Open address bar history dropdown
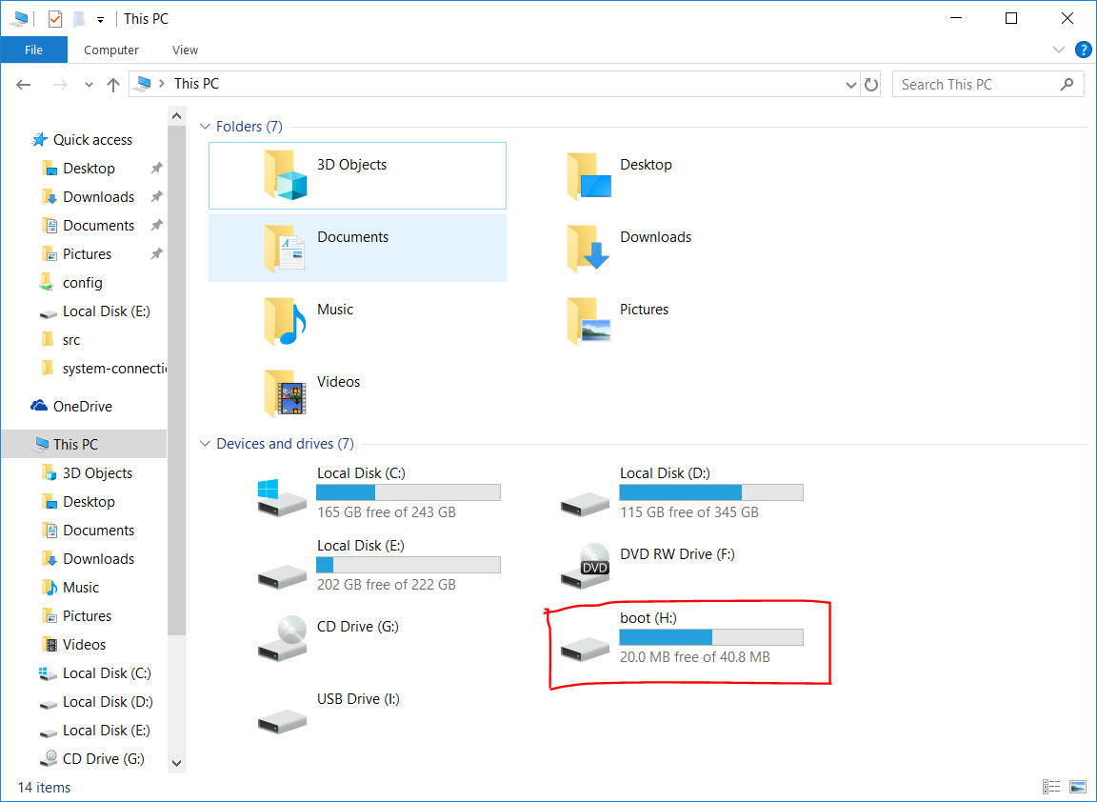The width and height of the screenshot is (1097, 802). click(850, 85)
